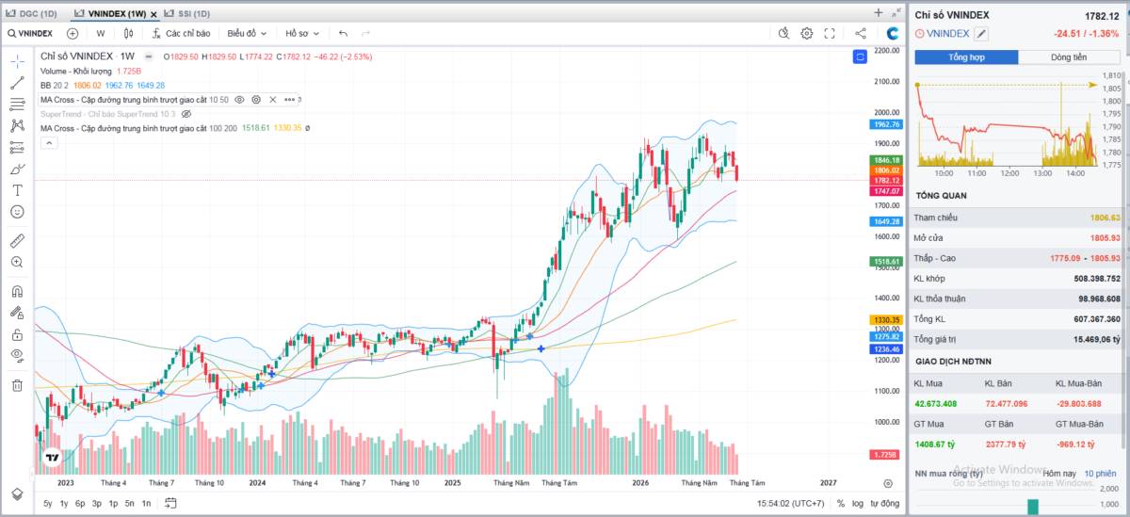Screen dimensions: 1130x517
Task: Click the VNINDEX symbol search field
Action: (x=30, y=33)
